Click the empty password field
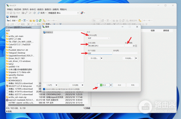The width and height of the screenshot is (181, 119). coord(125,53)
